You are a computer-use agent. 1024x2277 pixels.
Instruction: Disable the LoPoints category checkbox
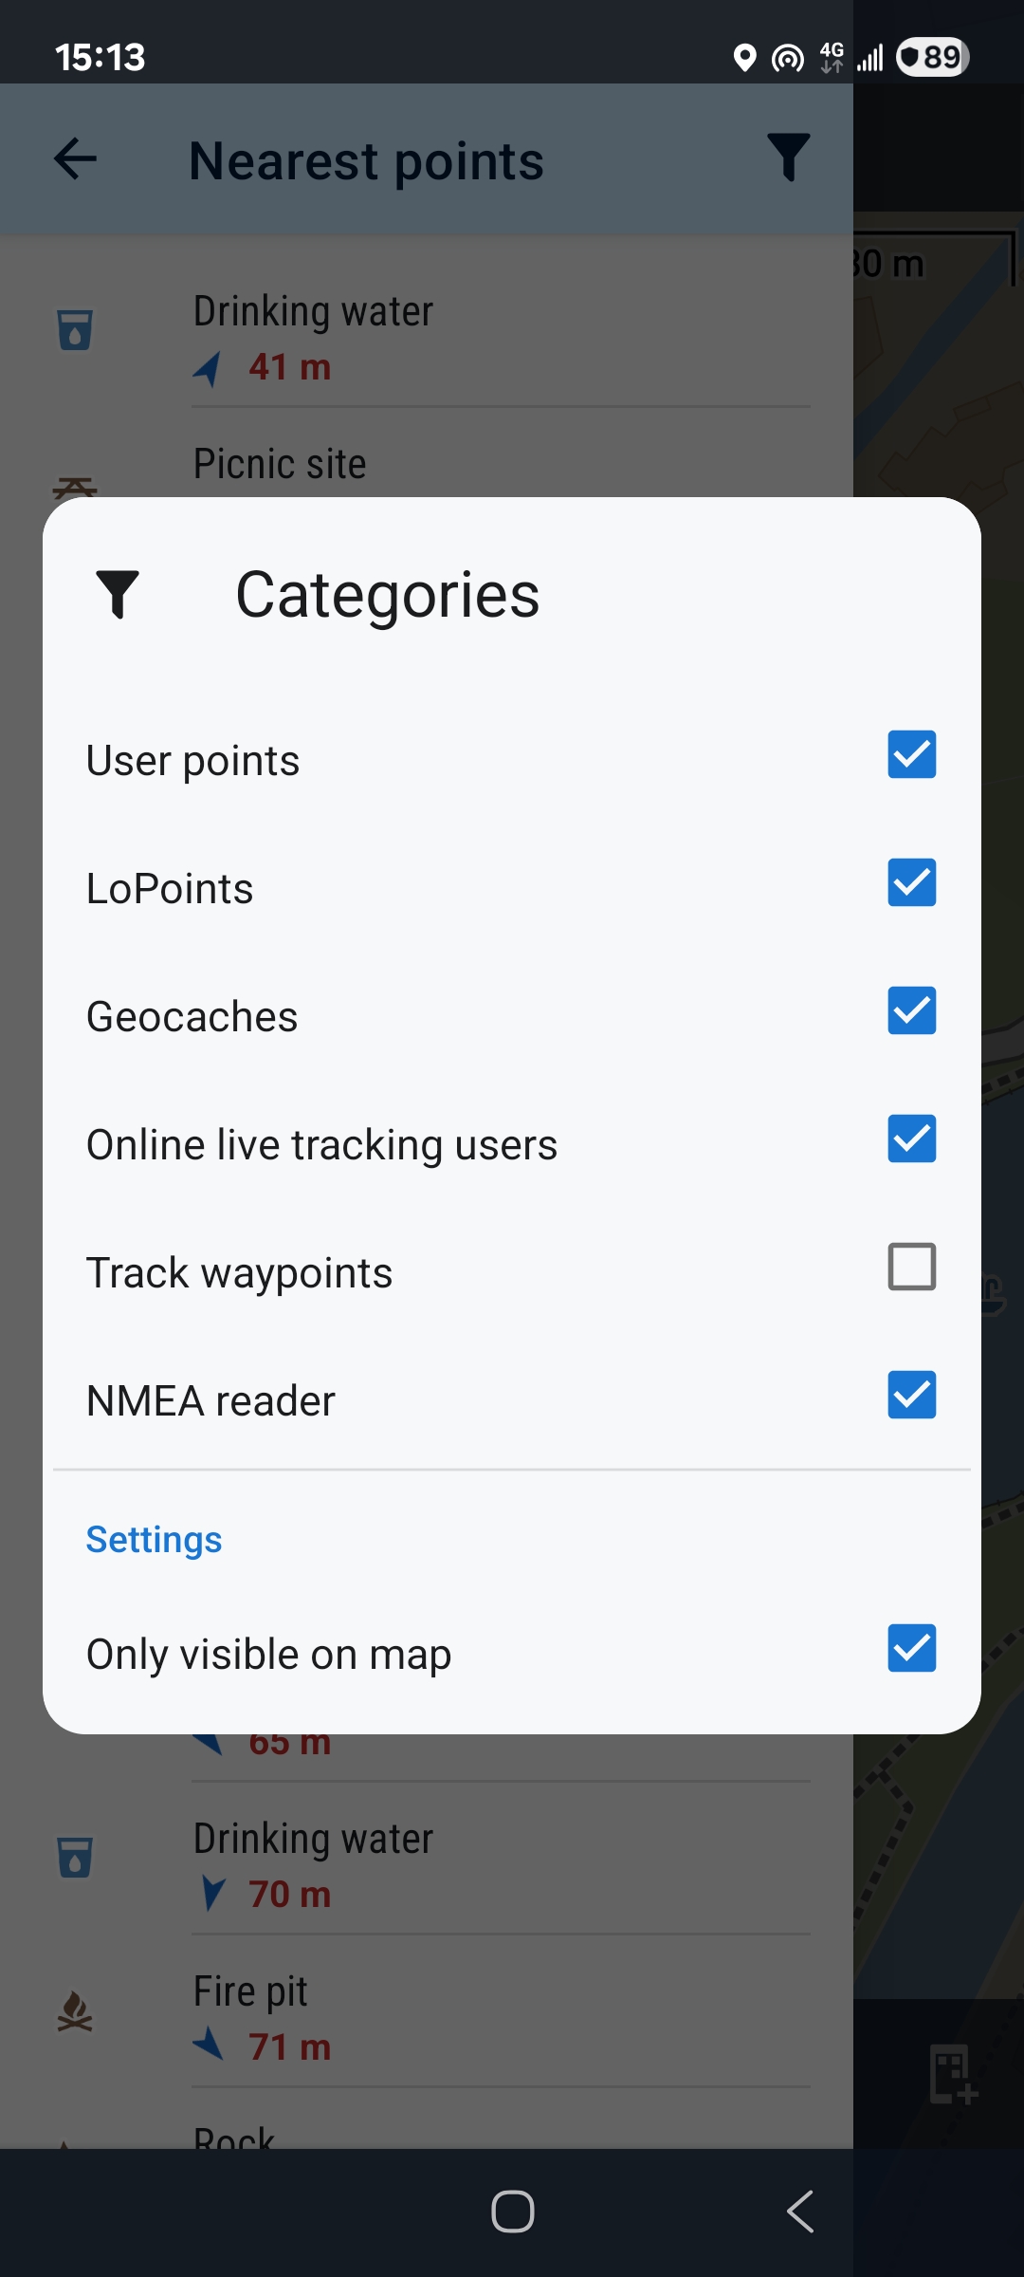911,883
